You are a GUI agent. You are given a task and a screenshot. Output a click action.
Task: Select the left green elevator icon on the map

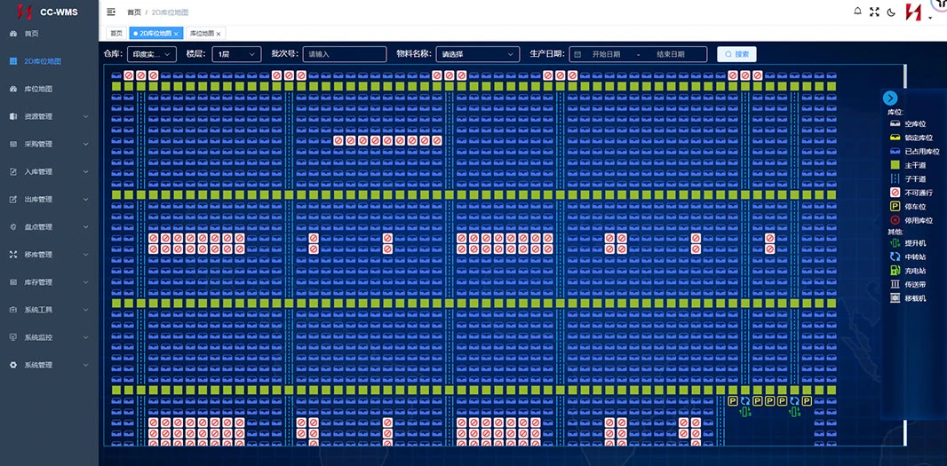click(745, 412)
